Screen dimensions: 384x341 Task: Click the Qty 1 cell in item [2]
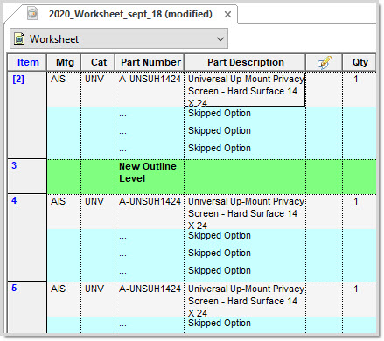pos(360,89)
